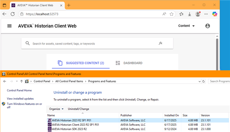This screenshot has height=132, width=230.
Task: Open the Copilot sidebar icon
Action: click(x=215, y=14)
